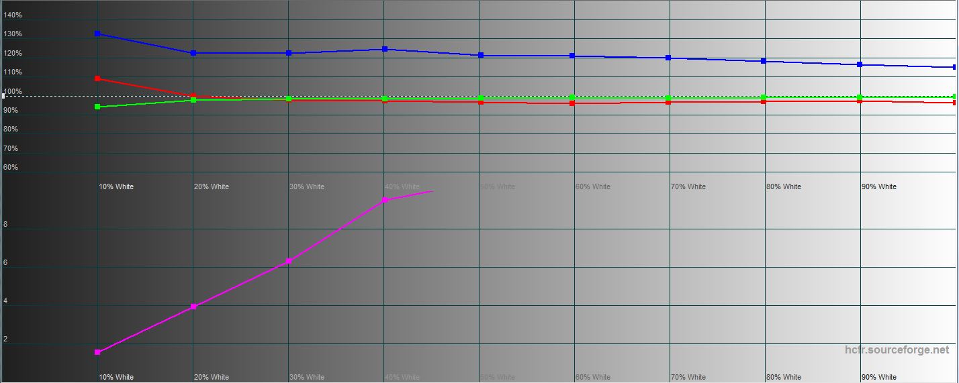Select the magenta marker at 40% White
Viewport: 959px width, 383px height.
[x=385, y=200]
